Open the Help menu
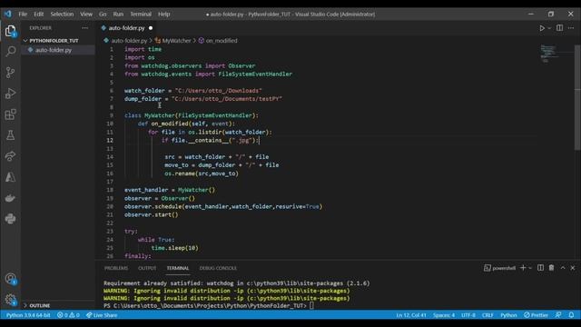The height and width of the screenshot is (327, 581). point(163,15)
